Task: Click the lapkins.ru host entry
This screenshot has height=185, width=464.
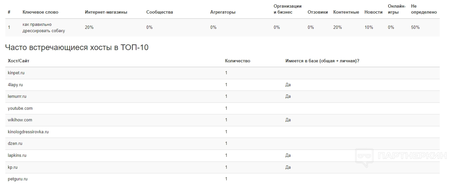Action: click(x=17, y=155)
